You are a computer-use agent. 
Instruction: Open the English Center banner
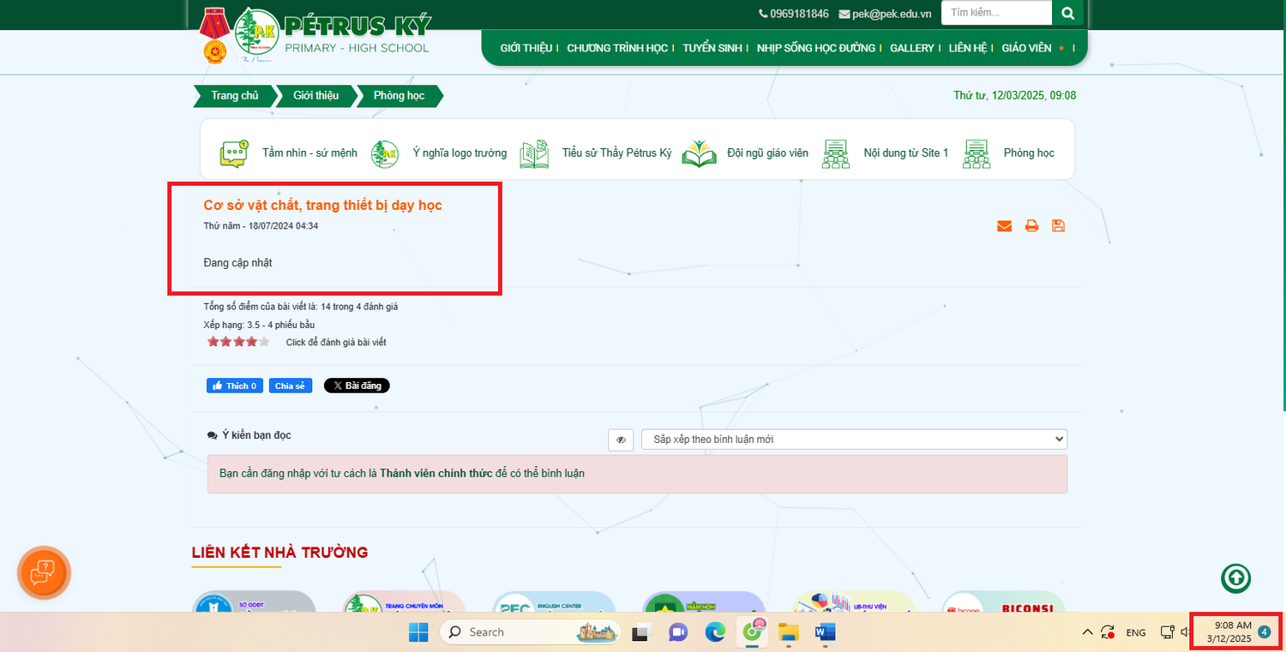tap(554, 601)
